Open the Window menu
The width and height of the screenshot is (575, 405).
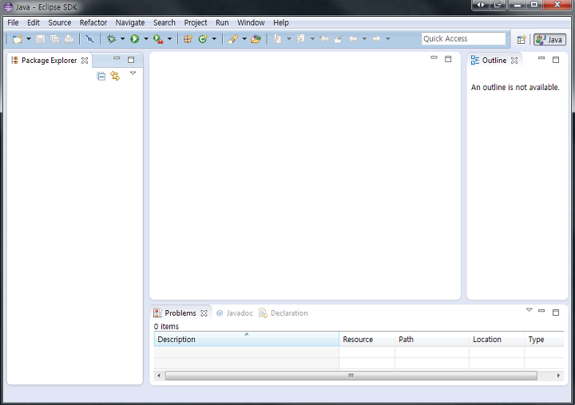click(251, 22)
